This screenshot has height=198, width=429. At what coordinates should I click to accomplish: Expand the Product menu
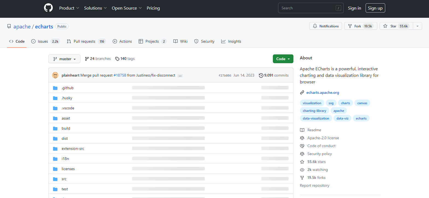click(x=69, y=8)
